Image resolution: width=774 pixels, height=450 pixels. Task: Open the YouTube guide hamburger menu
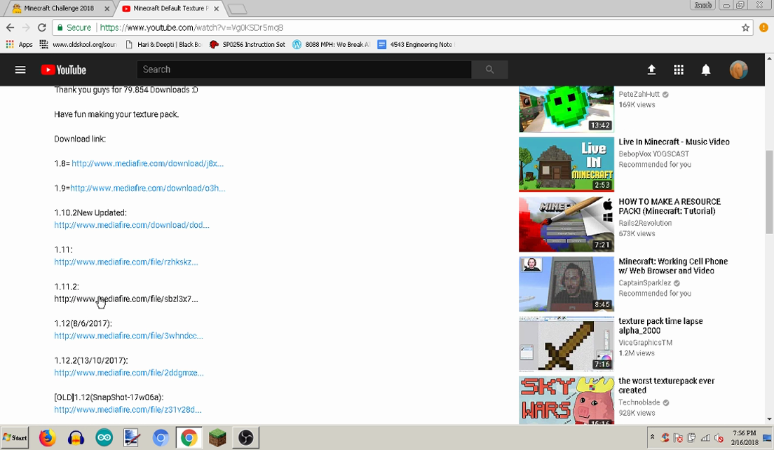20,69
